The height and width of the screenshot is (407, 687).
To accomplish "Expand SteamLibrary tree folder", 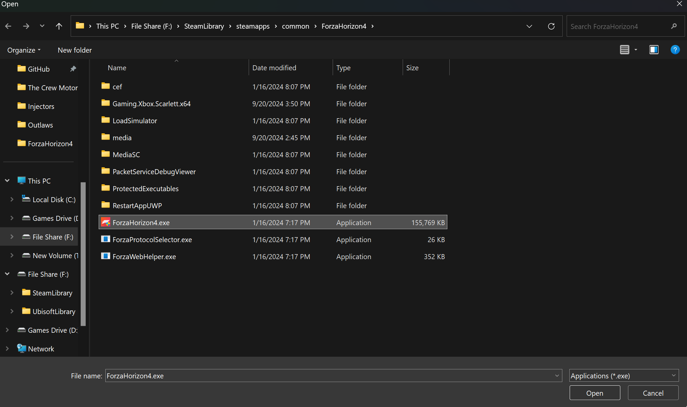I will [x=12, y=292].
